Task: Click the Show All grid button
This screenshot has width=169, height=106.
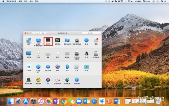Action: point(43,33)
